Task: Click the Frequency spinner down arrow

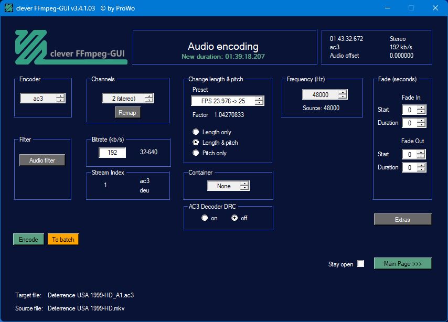Action: click(342, 97)
